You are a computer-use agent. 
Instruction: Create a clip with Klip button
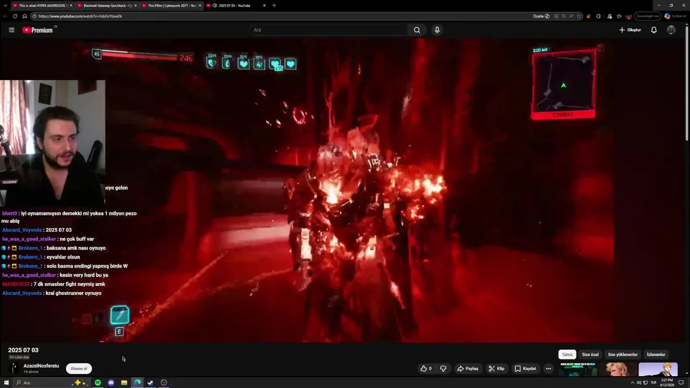pyautogui.click(x=496, y=369)
